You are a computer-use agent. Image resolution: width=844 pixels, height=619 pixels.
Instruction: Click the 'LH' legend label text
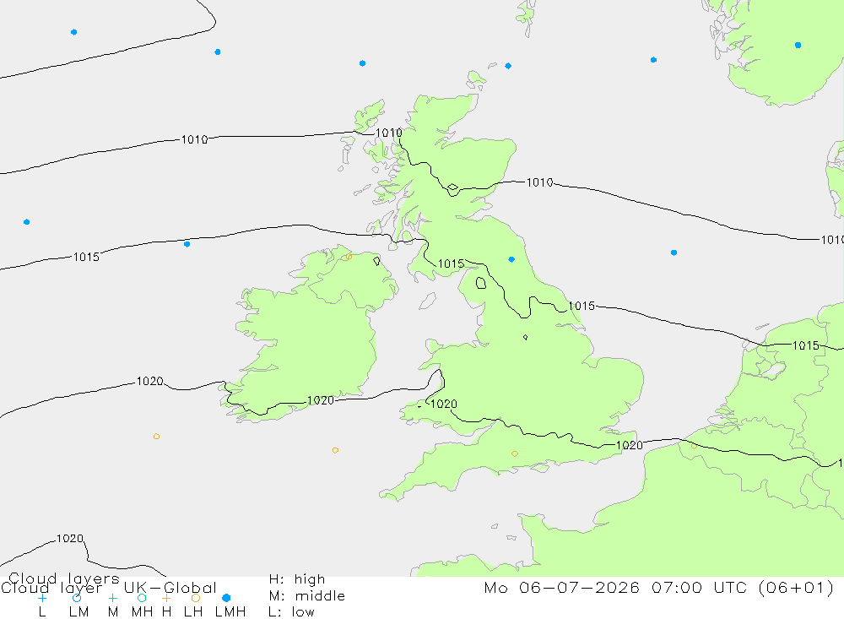192,612
